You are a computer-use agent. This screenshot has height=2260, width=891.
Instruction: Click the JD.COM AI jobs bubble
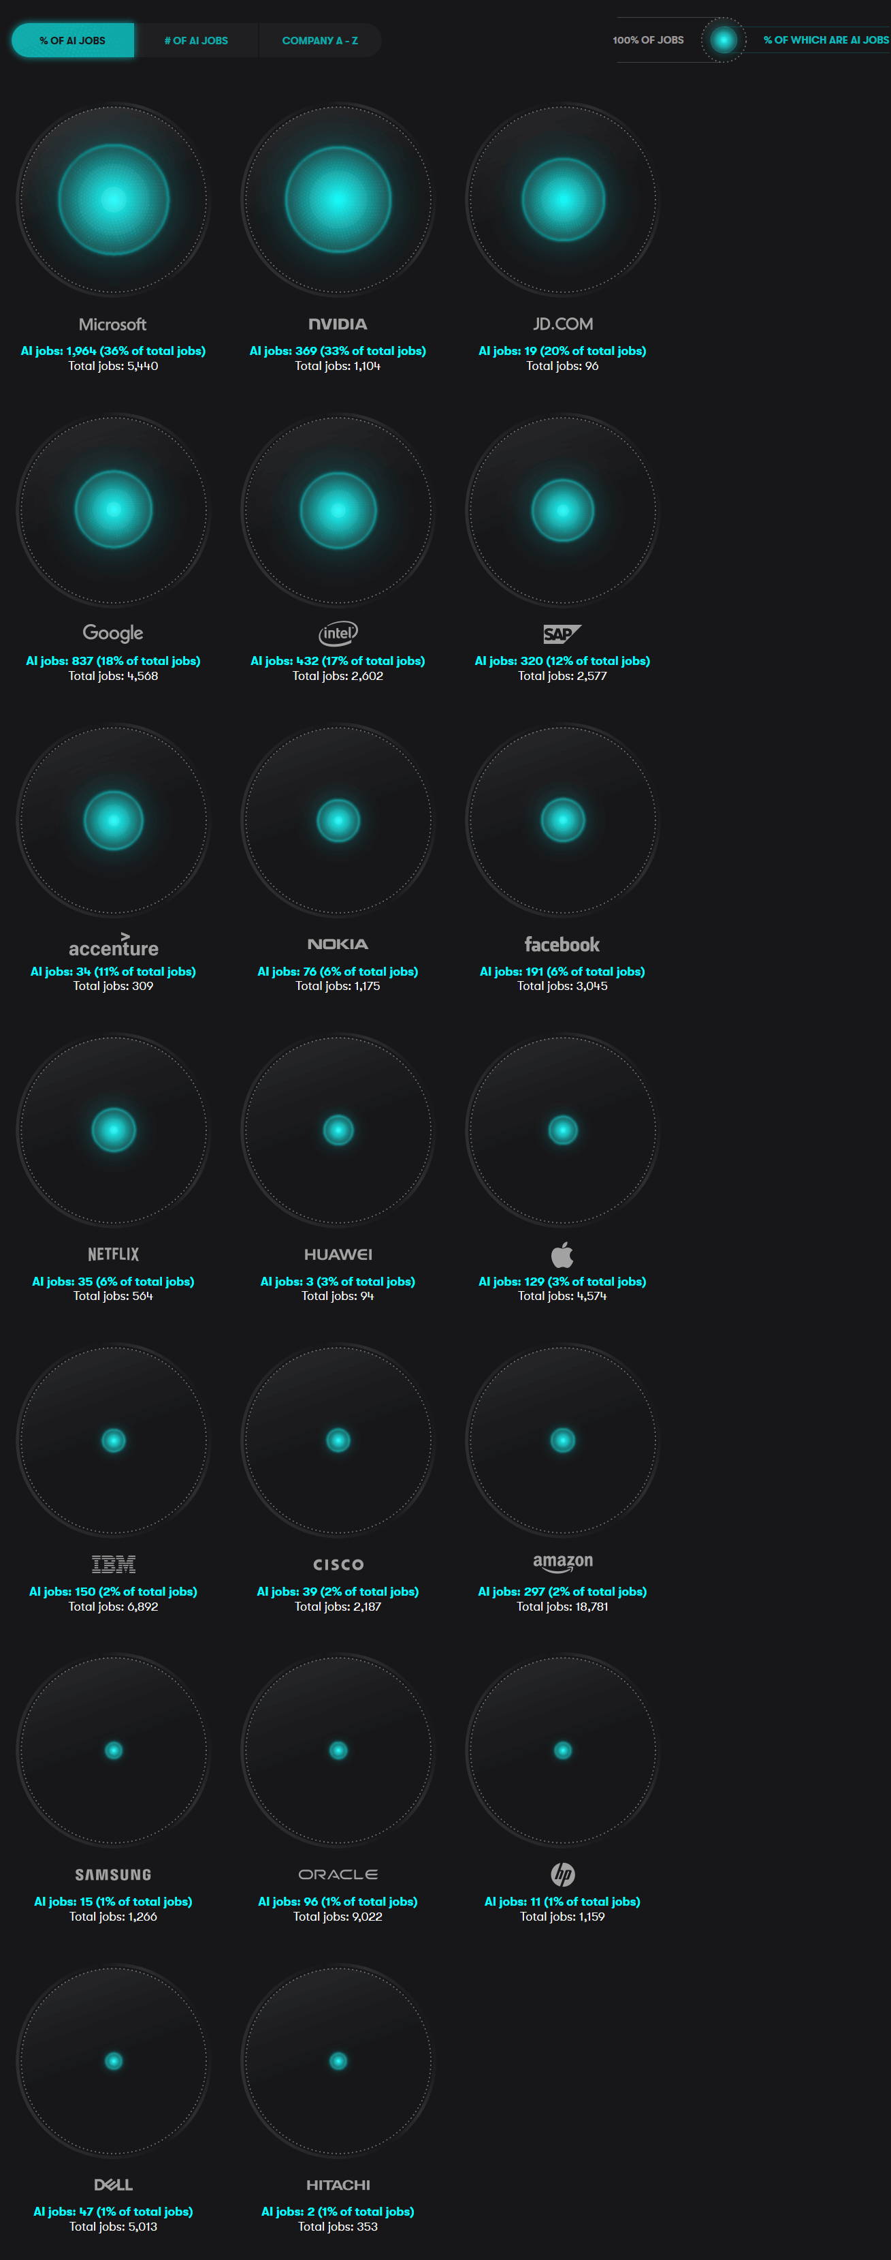[x=562, y=200]
